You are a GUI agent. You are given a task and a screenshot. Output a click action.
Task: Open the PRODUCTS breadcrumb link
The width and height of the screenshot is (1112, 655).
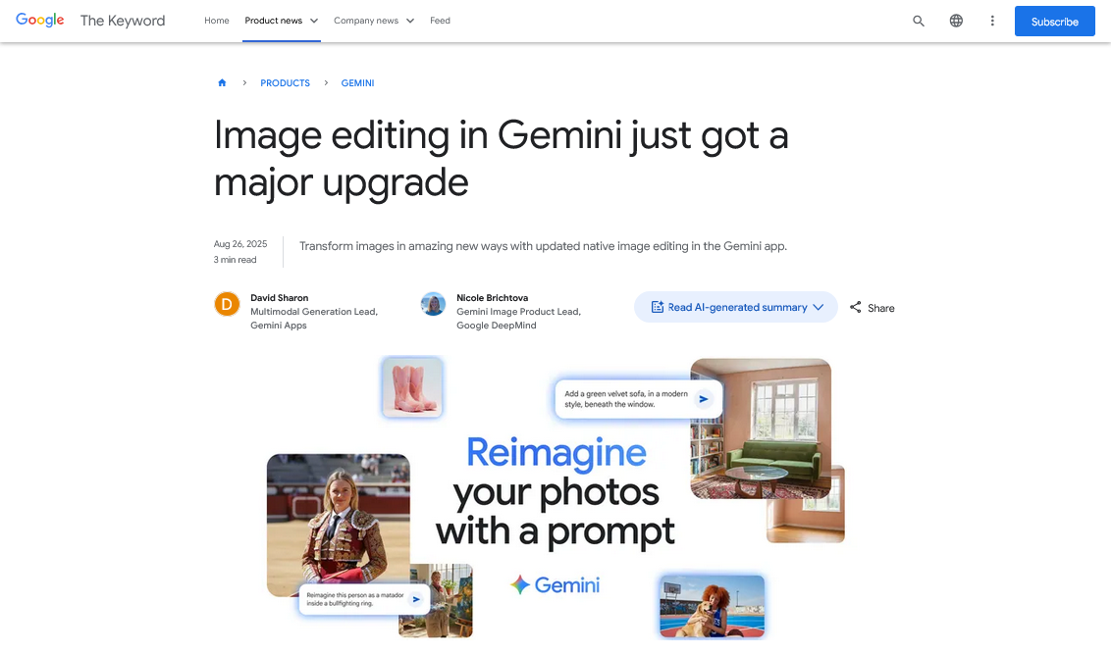pyautogui.click(x=285, y=83)
